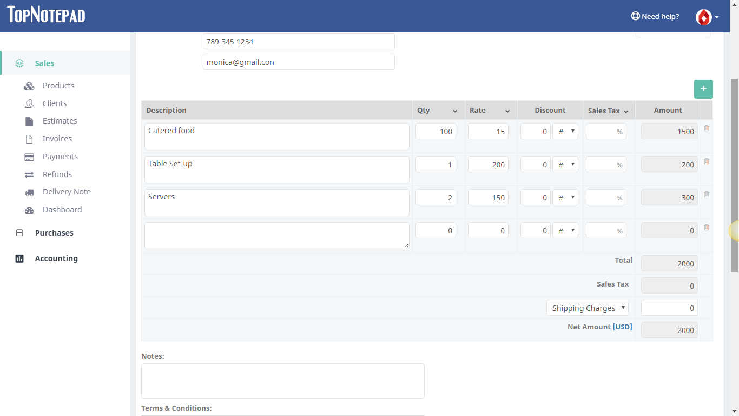Open the Shipping Charges dropdown
The width and height of the screenshot is (739, 416).
[x=588, y=308]
